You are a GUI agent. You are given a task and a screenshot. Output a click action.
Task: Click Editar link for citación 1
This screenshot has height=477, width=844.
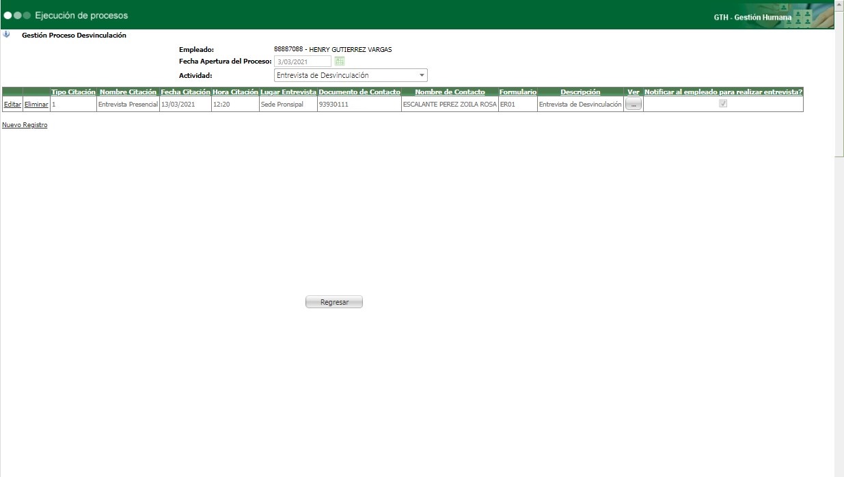coord(12,105)
